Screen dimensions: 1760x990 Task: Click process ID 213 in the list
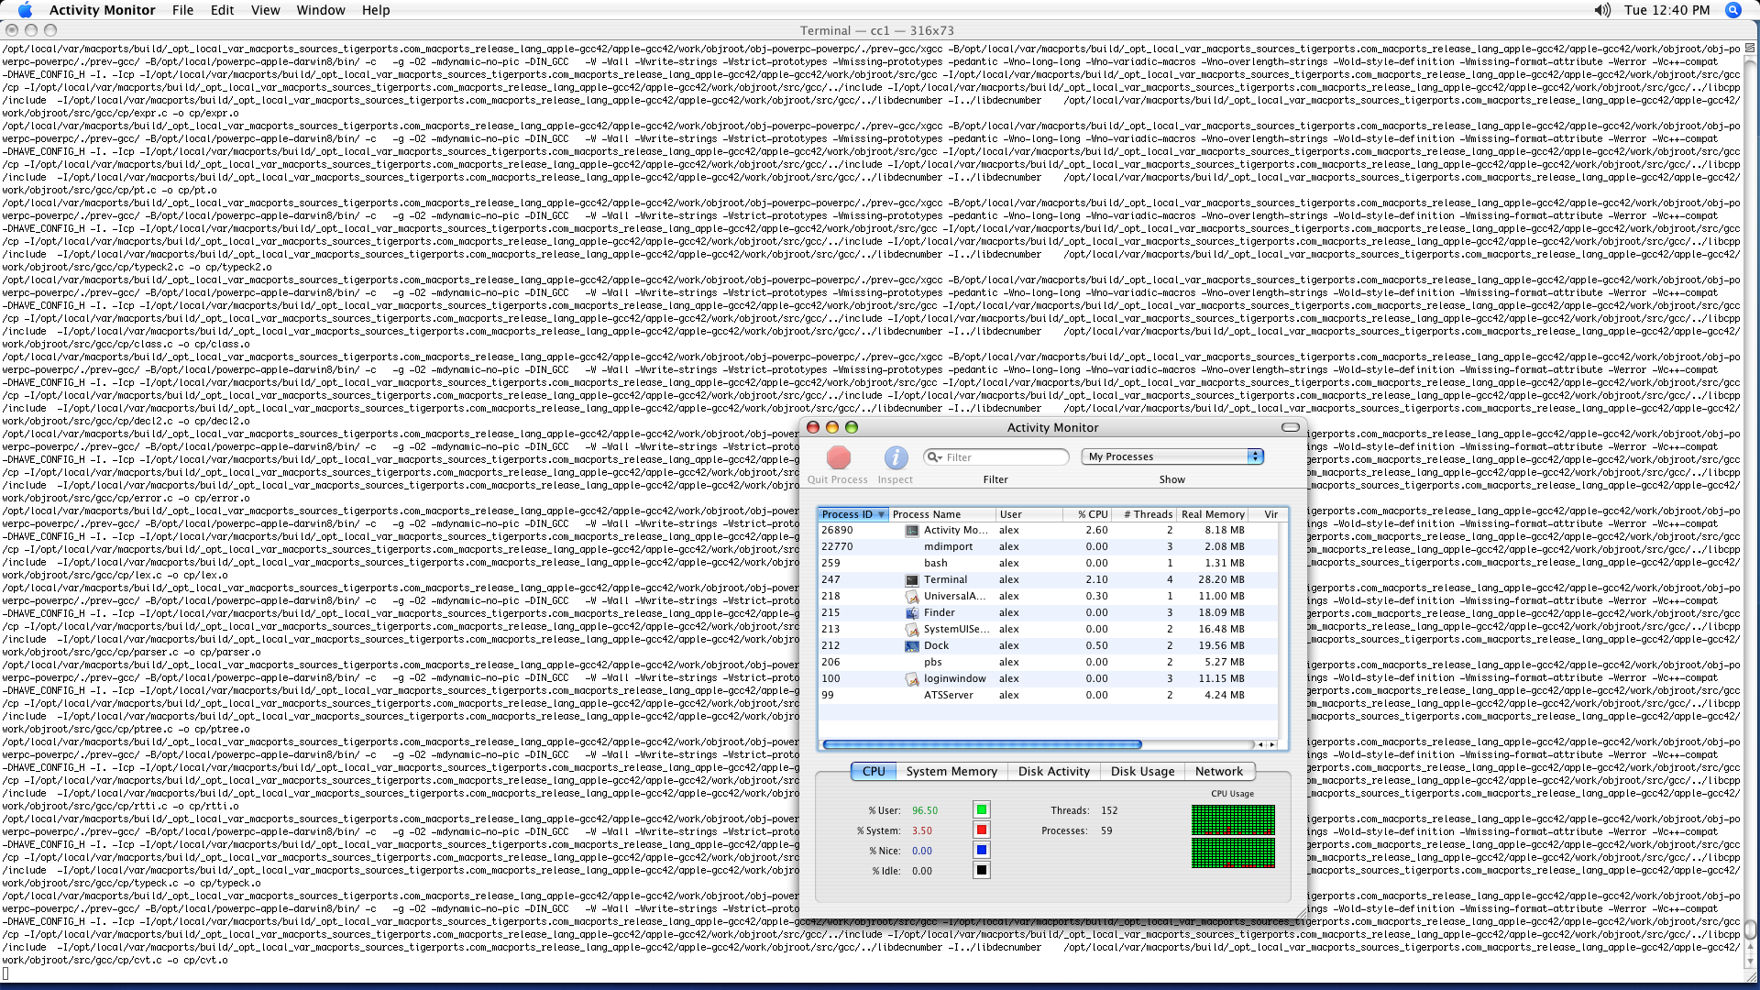[830, 630]
